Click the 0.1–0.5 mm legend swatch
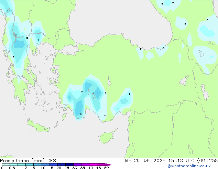 pos(6,165)
